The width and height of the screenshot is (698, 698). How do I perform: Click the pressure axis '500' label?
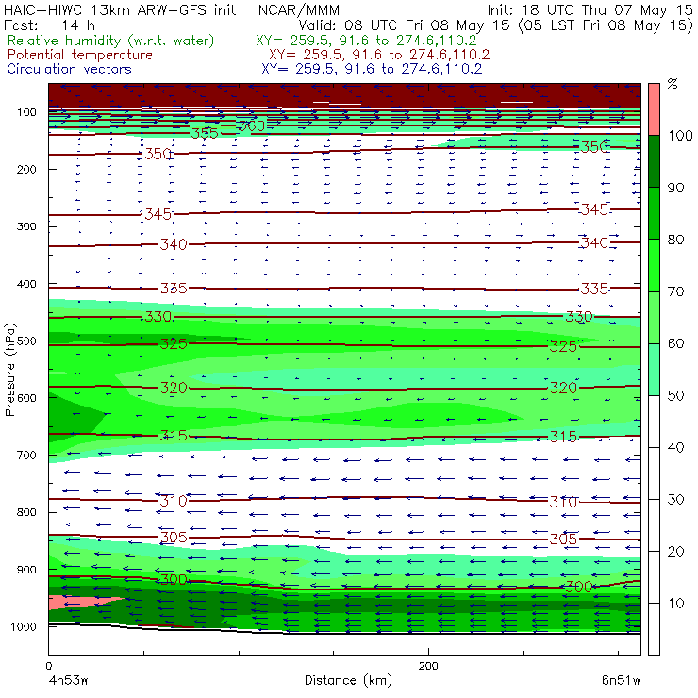tap(26, 341)
